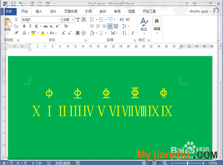Screen dimensions: 223x165
Task: Open the font size dropdown
Action: click(x=73, y=20)
